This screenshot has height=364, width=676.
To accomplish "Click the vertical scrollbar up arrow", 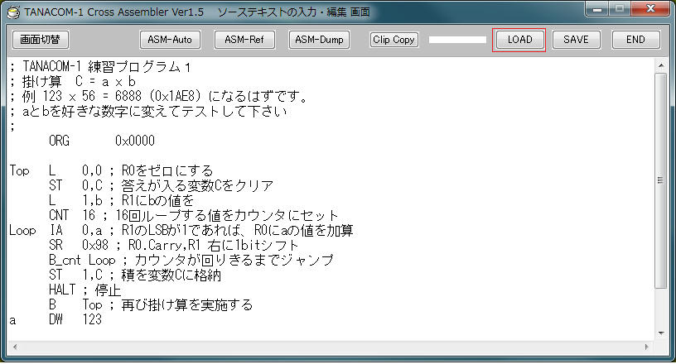I will pyautogui.click(x=660, y=65).
